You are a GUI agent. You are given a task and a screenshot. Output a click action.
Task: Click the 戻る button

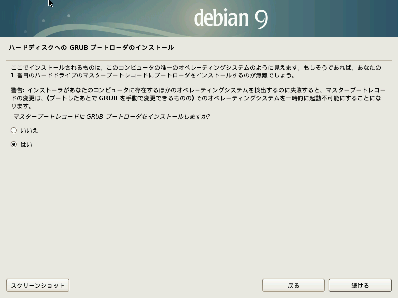click(293, 285)
